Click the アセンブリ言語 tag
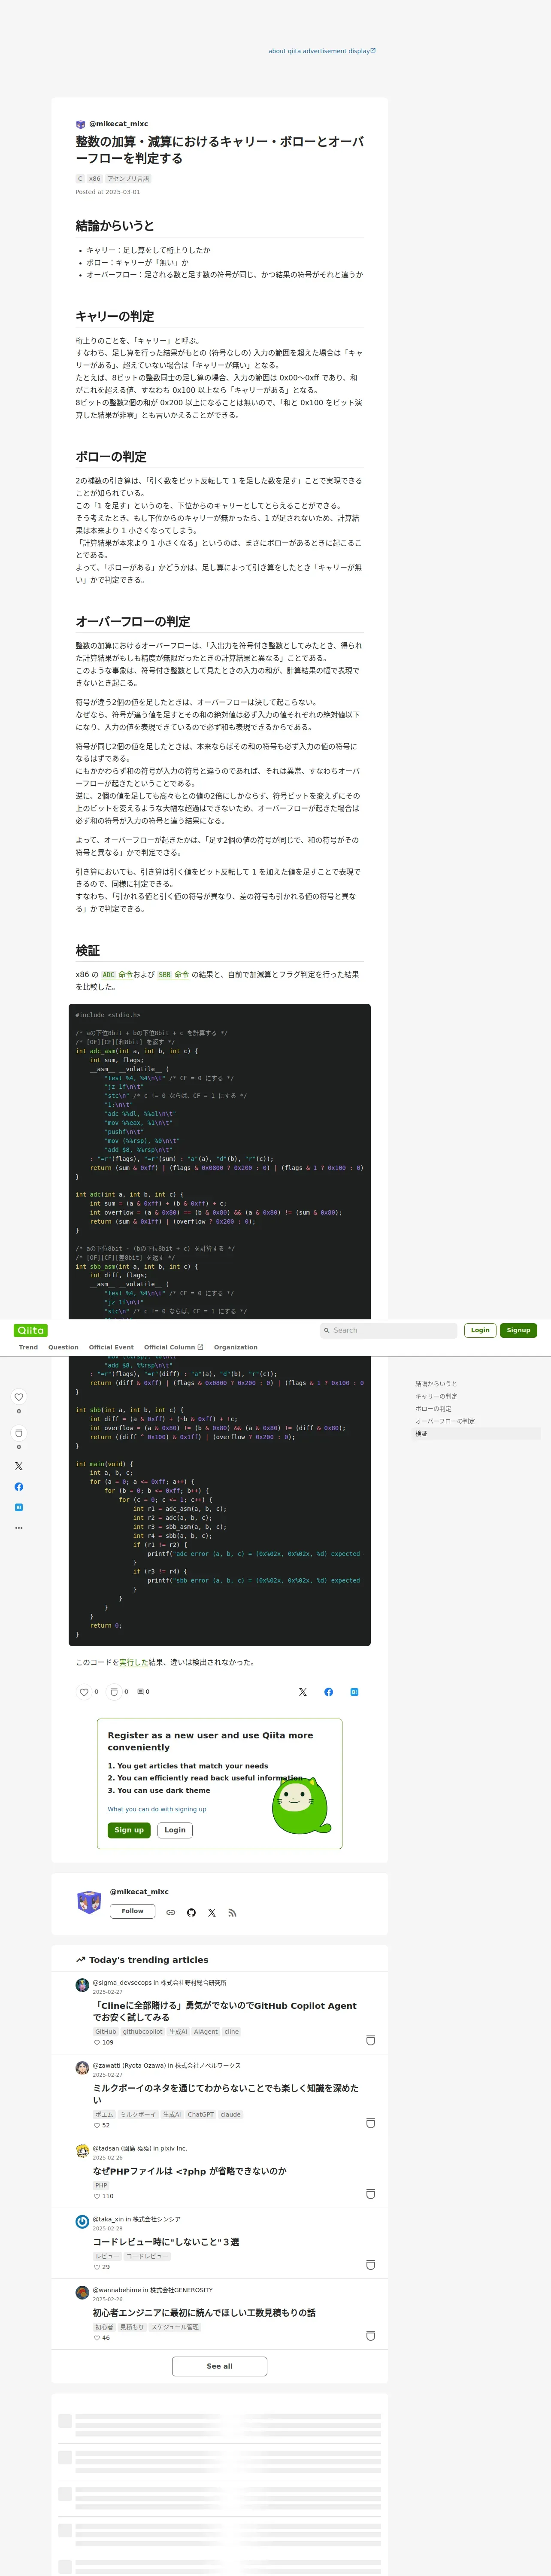Image resolution: width=551 pixels, height=2576 pixels. tap(128, 179)
